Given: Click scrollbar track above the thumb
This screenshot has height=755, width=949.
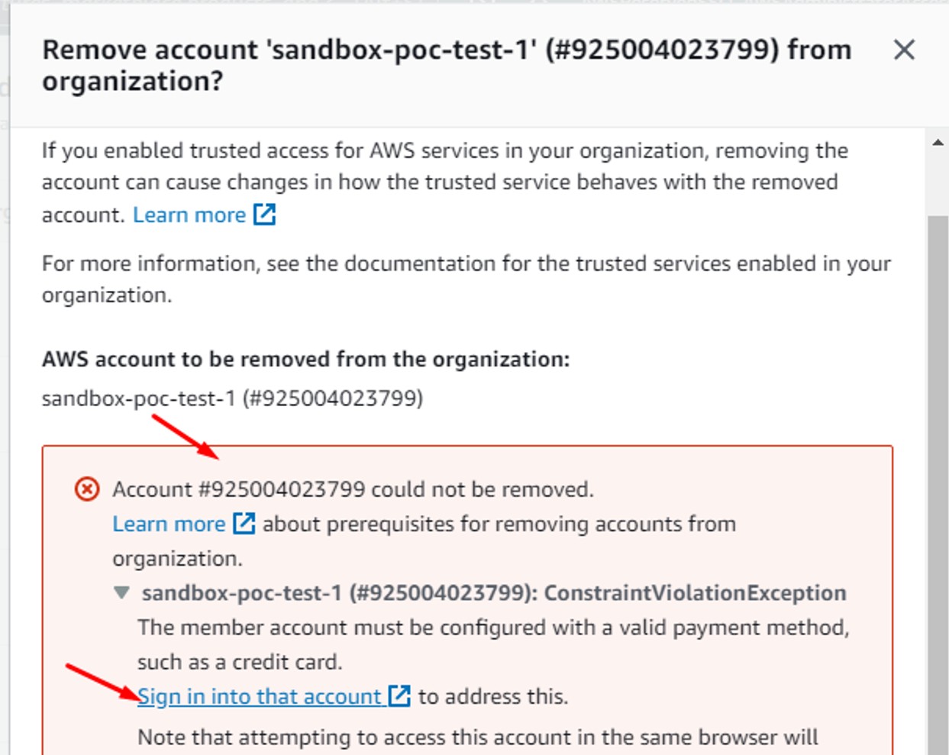Looking at the screenshot, I should pos(938,183).
